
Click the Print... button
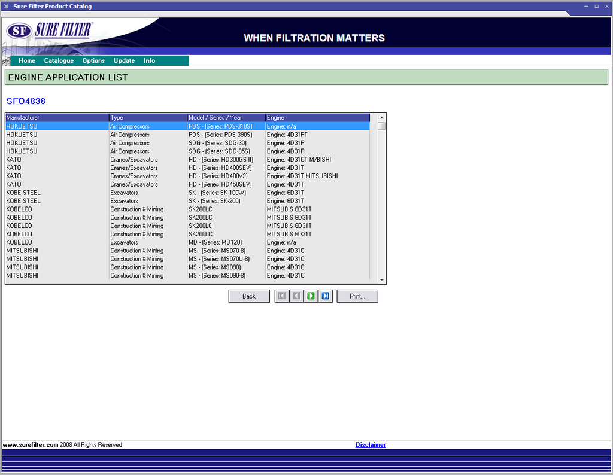click(x=357, y=296)
